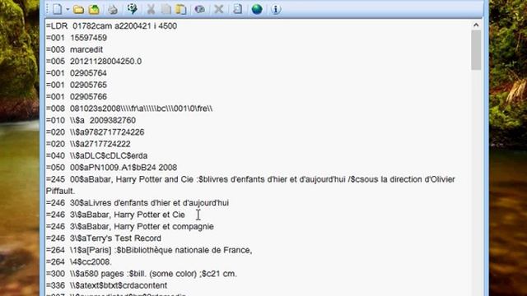Click the Delete X icon
This screenshot has width=527, height=296.
pyautogui.click(x=219, y=9)
